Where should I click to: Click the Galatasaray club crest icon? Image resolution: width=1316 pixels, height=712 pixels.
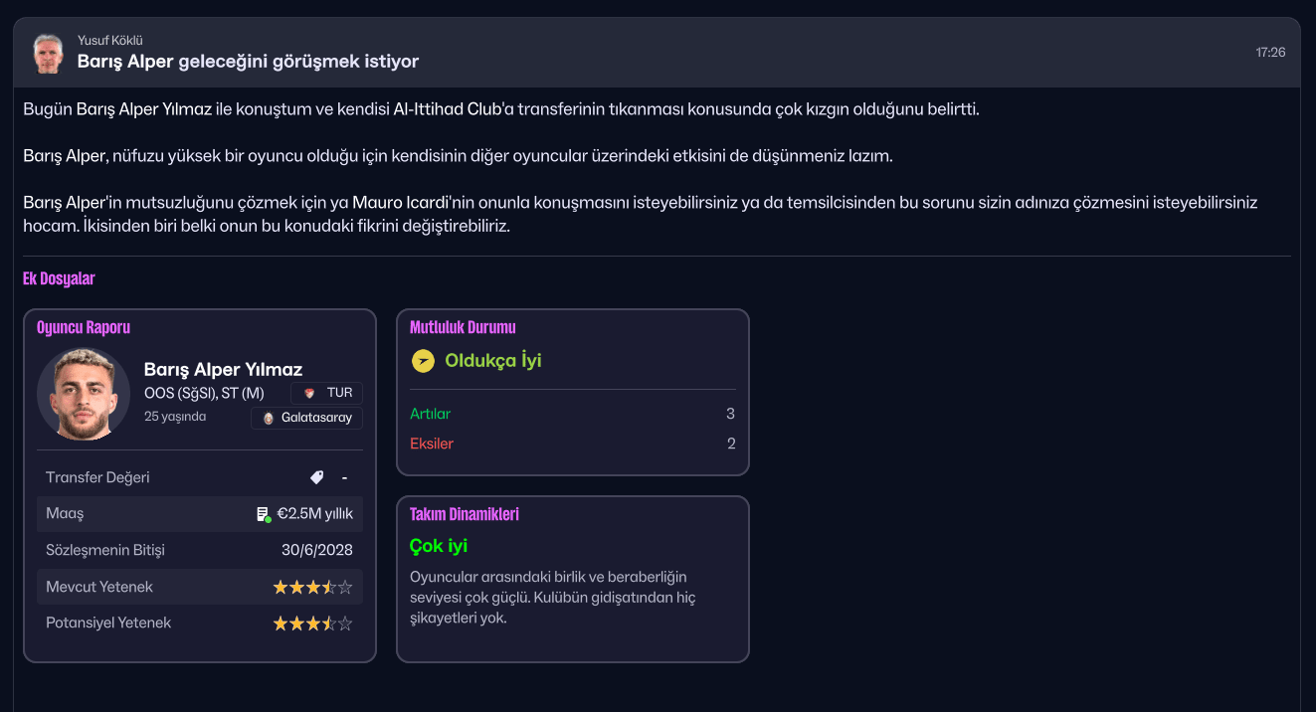pos(268,419)
